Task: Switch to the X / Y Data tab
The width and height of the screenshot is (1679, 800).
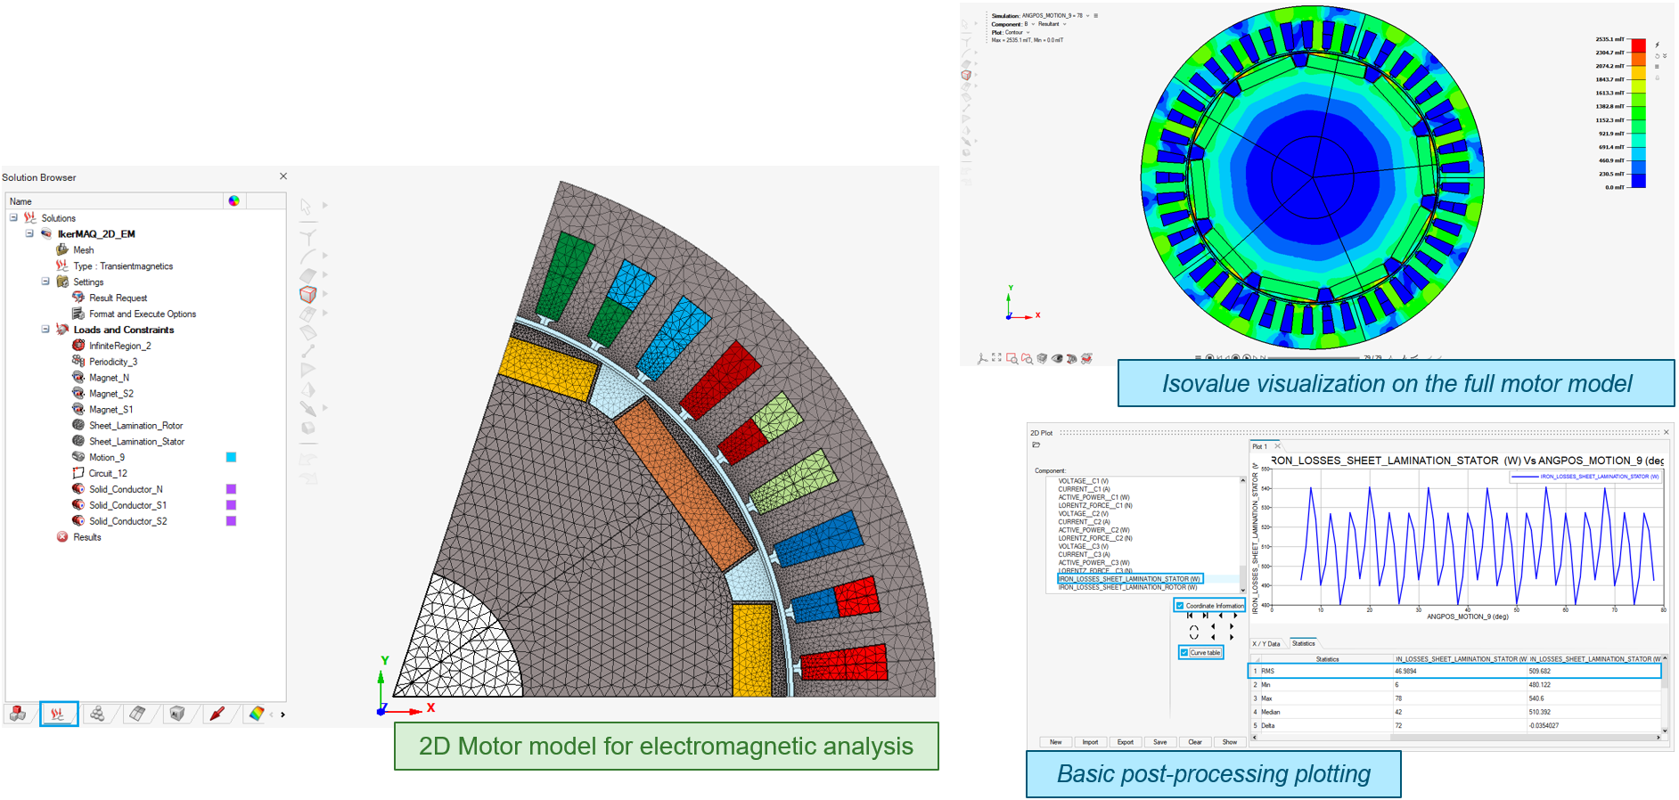Action: tap(1266, 643)
